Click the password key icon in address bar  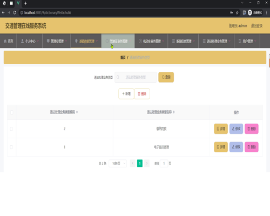232,12
